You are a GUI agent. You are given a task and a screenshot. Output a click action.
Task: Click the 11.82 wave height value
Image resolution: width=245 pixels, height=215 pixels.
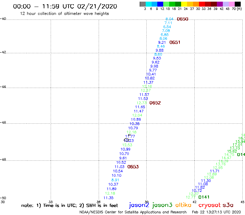200,187
